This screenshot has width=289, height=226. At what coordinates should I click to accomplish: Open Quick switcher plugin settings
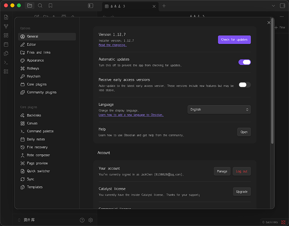coord(47,171)
